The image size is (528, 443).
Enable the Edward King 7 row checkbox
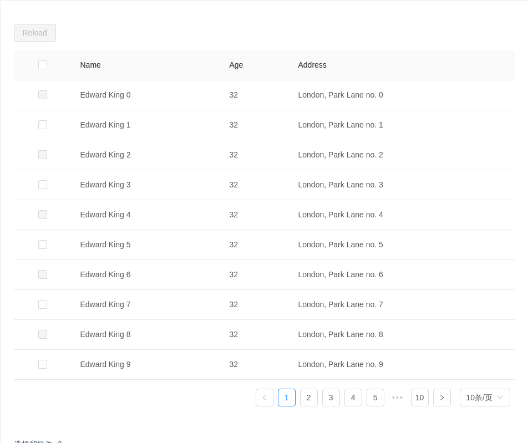tap(43, 304)
